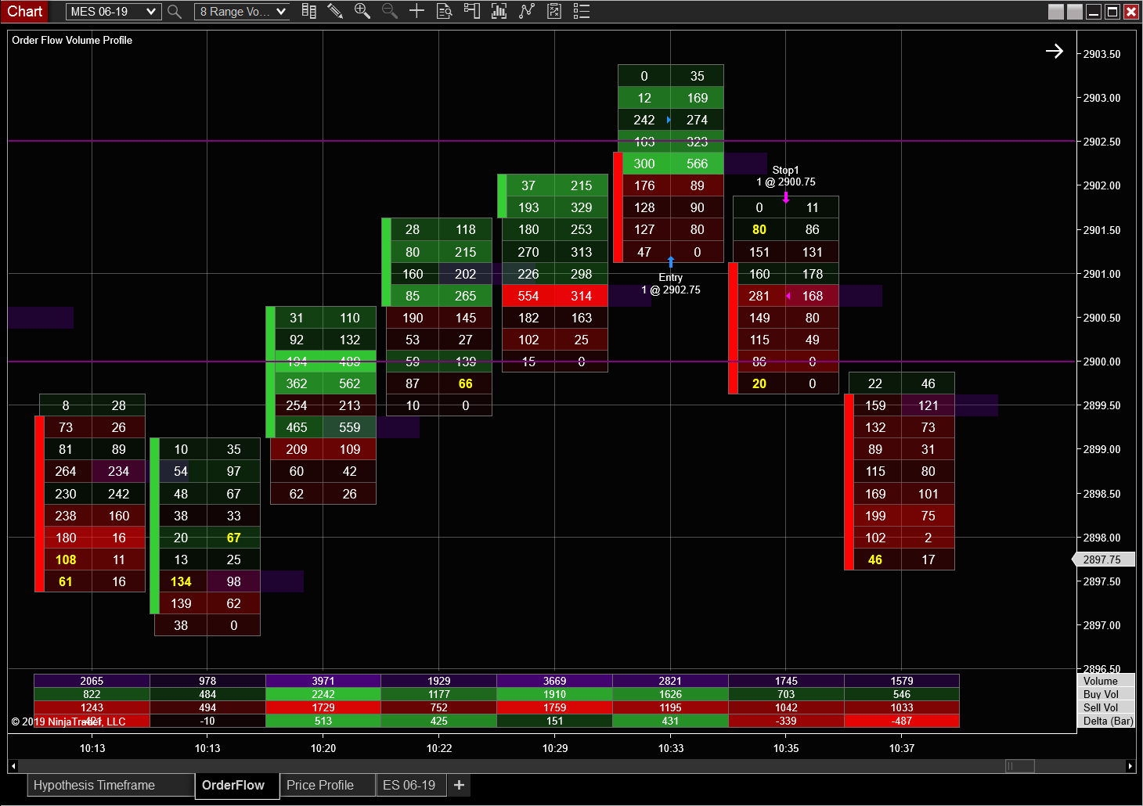
Task: Select the crosshair cursor icon
Action: [x=416, y=11]
